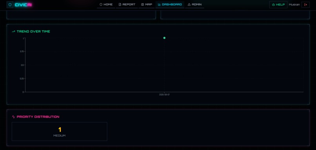The height and width of the screenshot is (150, 316).
Task: Click the Help button
Action: (278, 5)
